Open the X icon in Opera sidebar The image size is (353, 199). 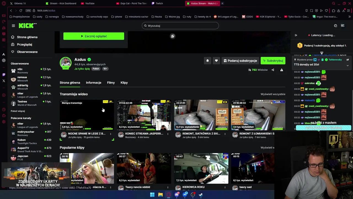pyautogui.click(x=4, y=81)
